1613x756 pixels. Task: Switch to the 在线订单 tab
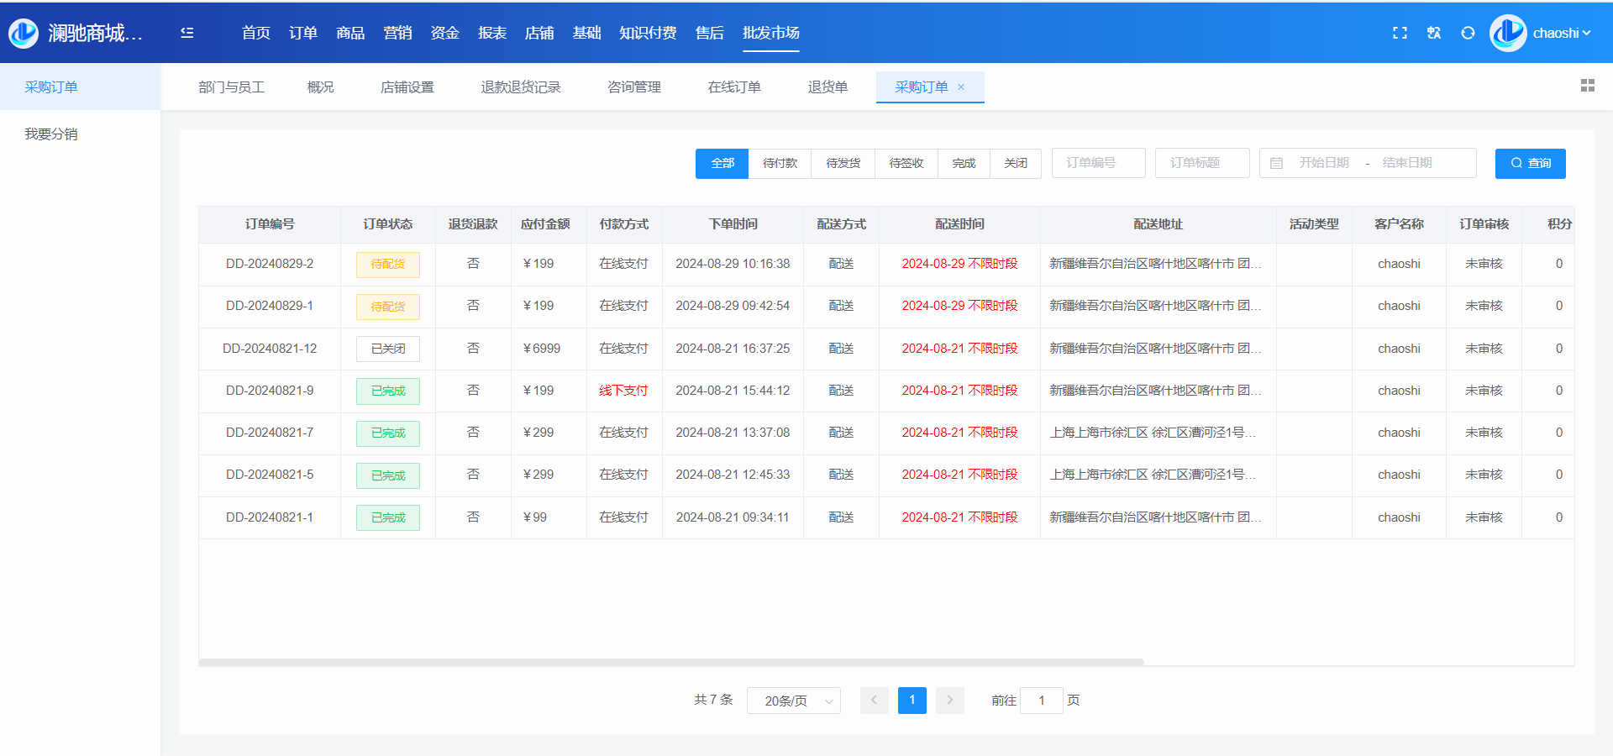point(733,87)
